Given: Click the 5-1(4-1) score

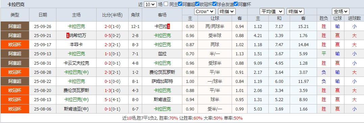Looking at the screenshot, I should coord(112,100).
